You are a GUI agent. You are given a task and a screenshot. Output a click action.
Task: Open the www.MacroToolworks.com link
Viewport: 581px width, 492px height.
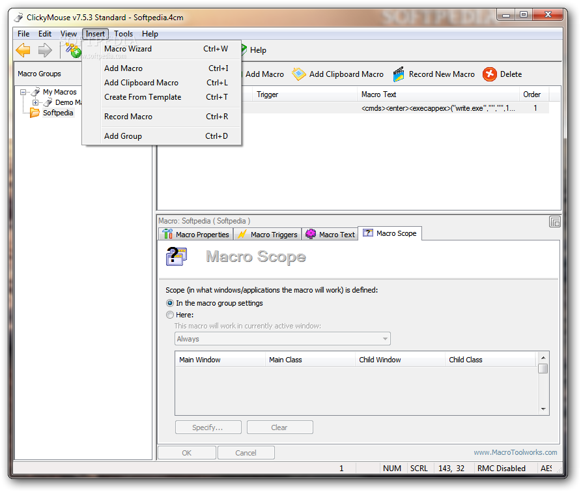point(515,452)
